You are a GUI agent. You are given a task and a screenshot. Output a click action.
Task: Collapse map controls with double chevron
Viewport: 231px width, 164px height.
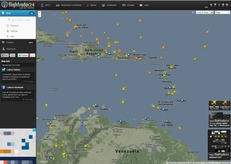pos(193,12)
